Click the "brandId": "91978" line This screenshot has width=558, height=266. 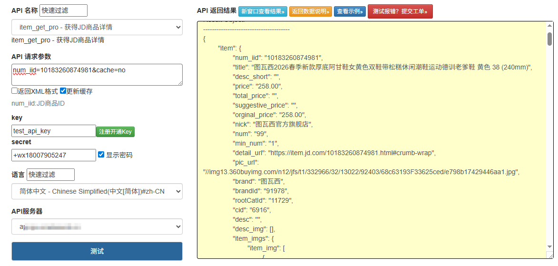(261, 190)
